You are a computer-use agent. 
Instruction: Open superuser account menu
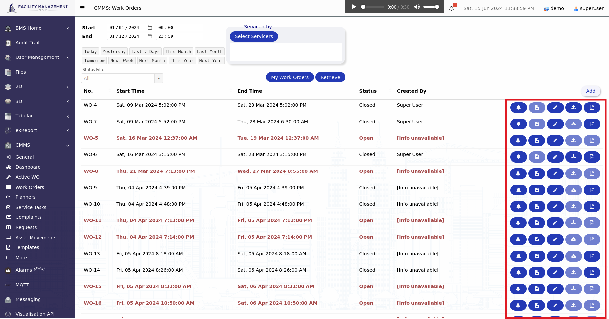tap(589, 8)
